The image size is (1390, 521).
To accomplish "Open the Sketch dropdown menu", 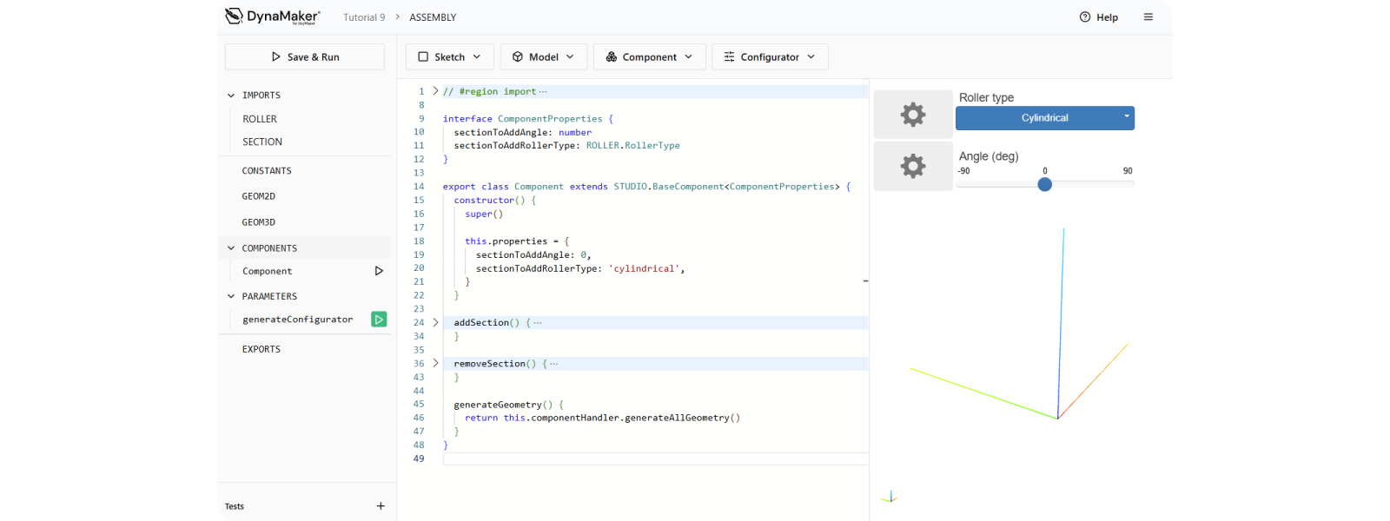I will tap(449, 57).
